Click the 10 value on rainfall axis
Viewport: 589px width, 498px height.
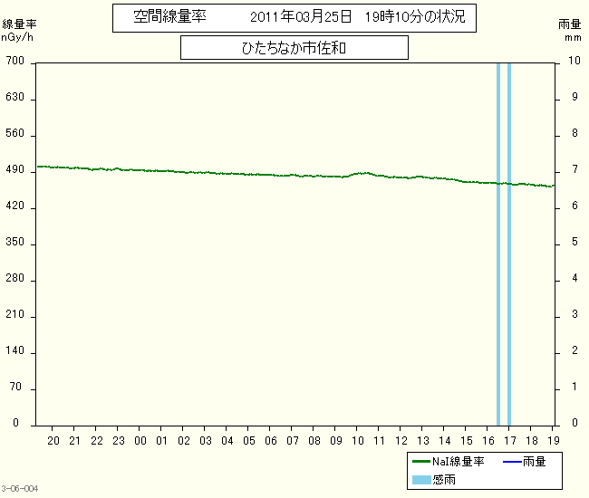(574, 61)
